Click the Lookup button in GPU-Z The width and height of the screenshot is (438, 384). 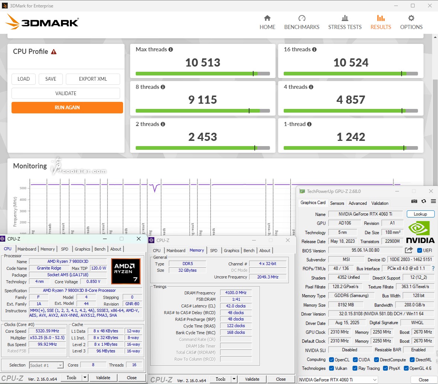click(x=421, y=214)
